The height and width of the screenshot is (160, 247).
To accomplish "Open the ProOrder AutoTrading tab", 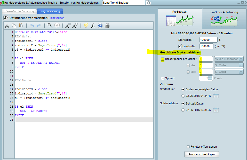I will 224,18.
